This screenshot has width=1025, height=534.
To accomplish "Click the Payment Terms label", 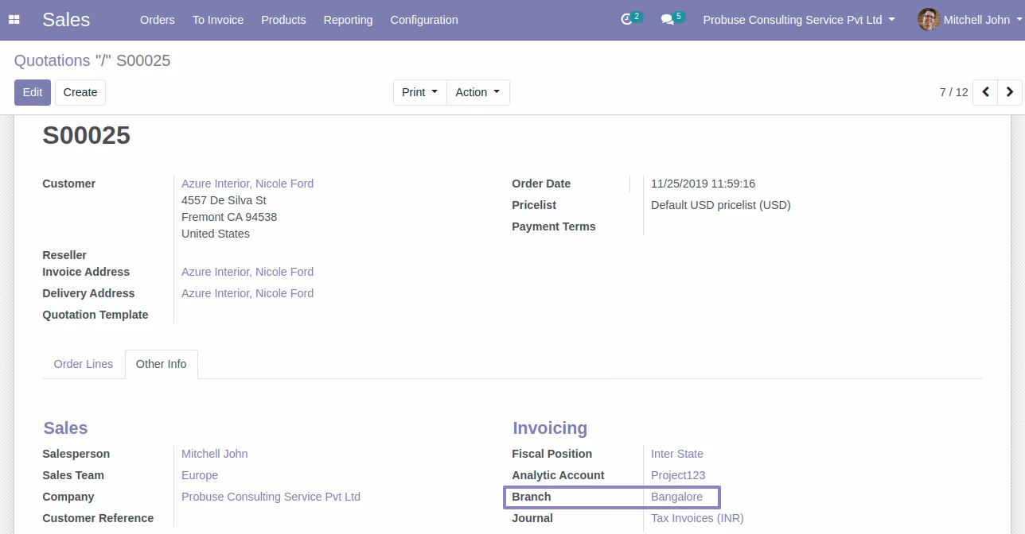I will point(554,226).
